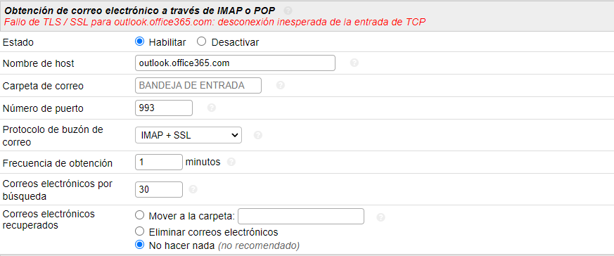
Task: Select Eliminar correos electrónicos radio option
Action: (x=139, y=230)
